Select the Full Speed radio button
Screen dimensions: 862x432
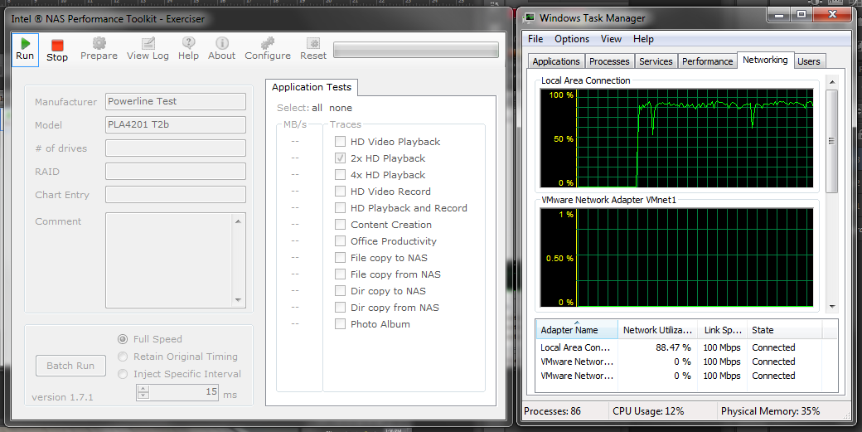[x=123, y=339]
